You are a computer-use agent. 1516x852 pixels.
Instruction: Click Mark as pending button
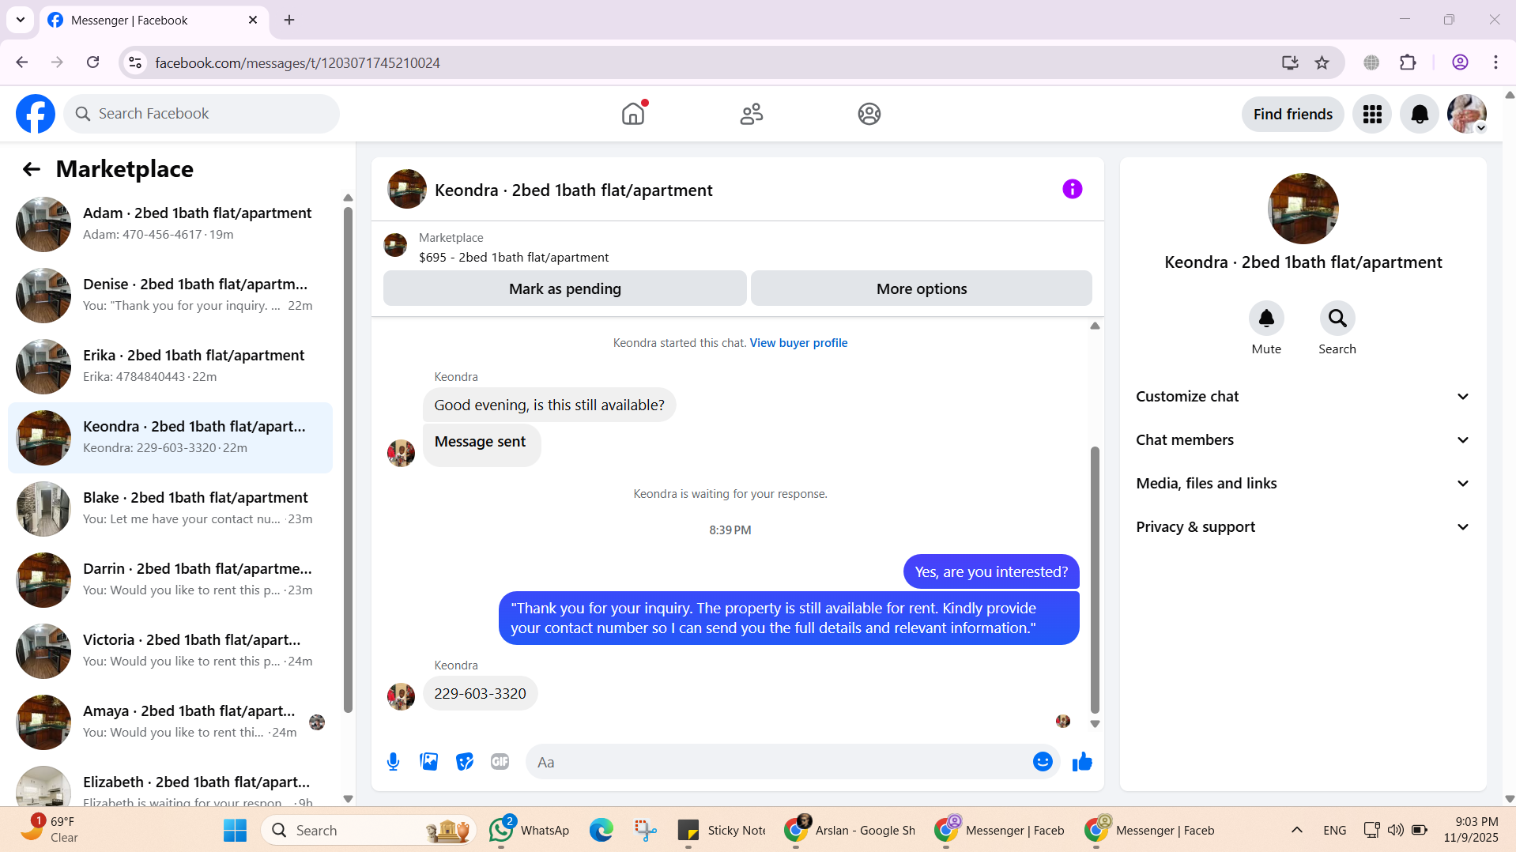[x=565, y=288]
